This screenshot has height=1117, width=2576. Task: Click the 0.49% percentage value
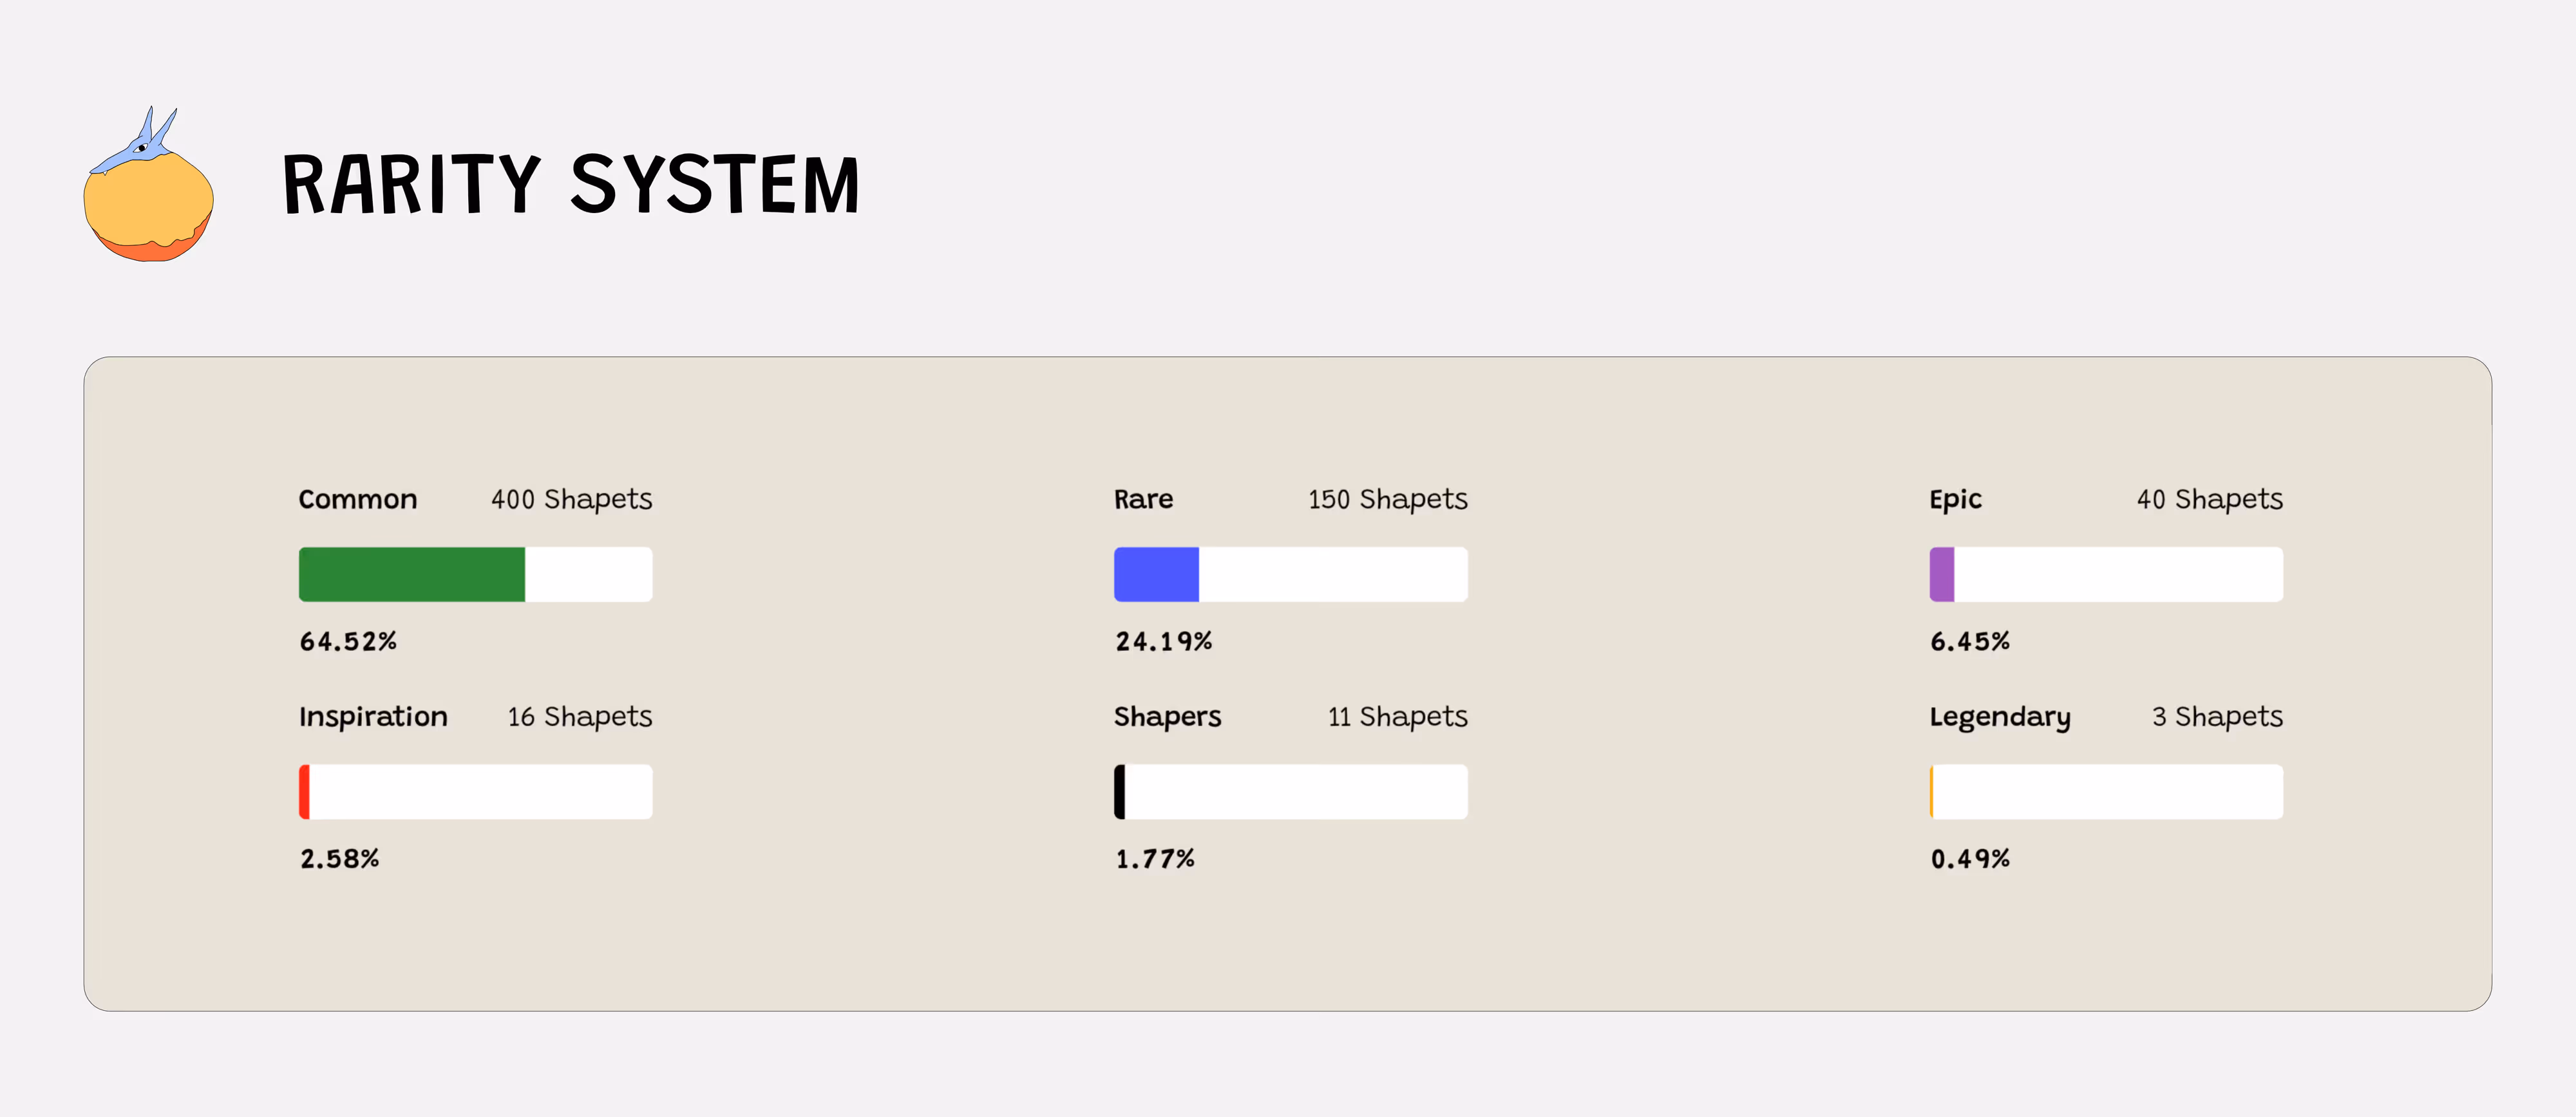pyautogui.click(x=1969, y=859)
